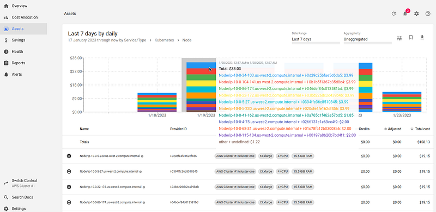The height and width of the screenshot is (212, 436).
Task: Open the Date Range dropdown
Action: tap(316, 39)
